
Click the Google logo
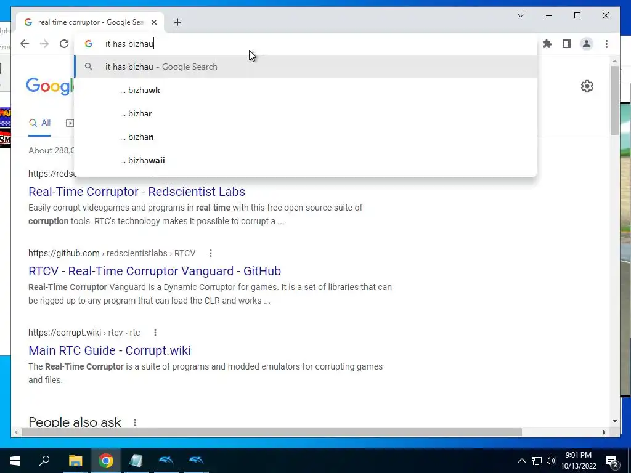(50, 86)
